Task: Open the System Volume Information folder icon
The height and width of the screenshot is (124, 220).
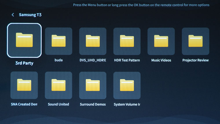Action: (127, 85)
